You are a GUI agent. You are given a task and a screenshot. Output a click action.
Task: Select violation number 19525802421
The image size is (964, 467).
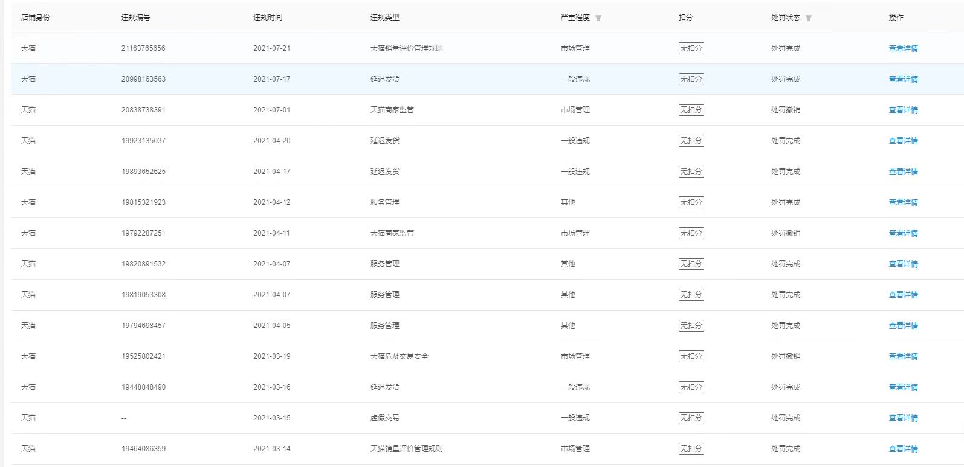coord(143,356)
